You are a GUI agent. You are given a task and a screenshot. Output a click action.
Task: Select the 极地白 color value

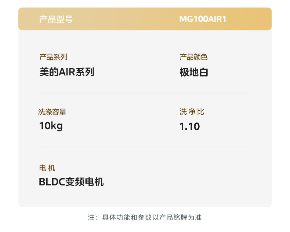(x=194, y=72)
